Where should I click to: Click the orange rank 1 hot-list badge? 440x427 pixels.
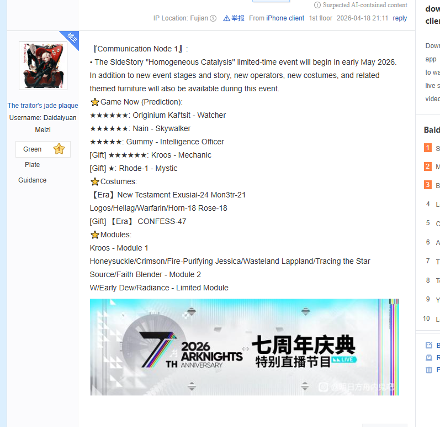point(428,148)
